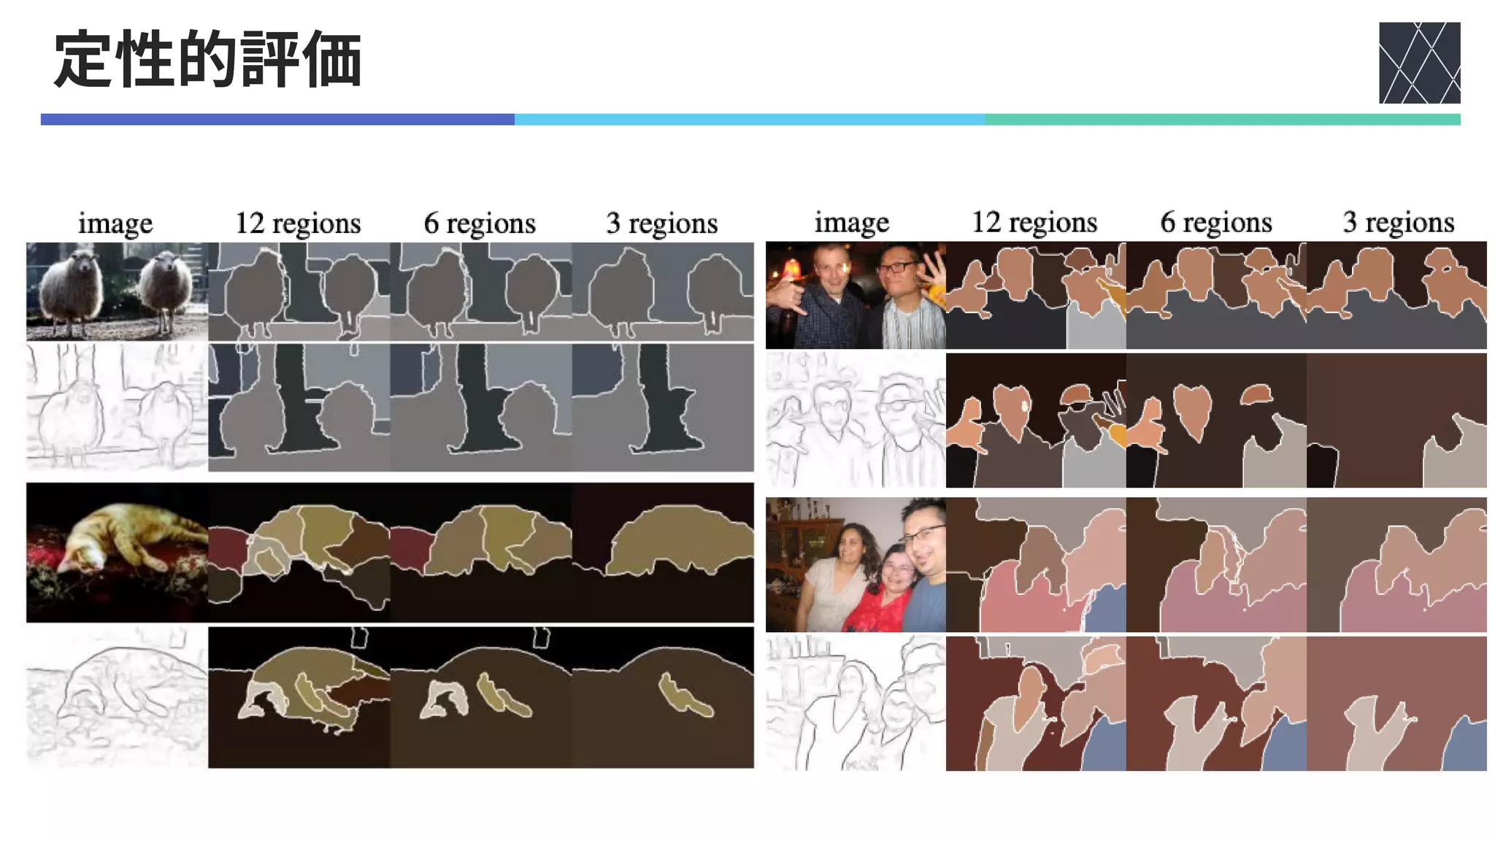Open the three people 3 regions bottom segmentation
The height and width of the screenshot is (841, 1495).
[1396, 703]
